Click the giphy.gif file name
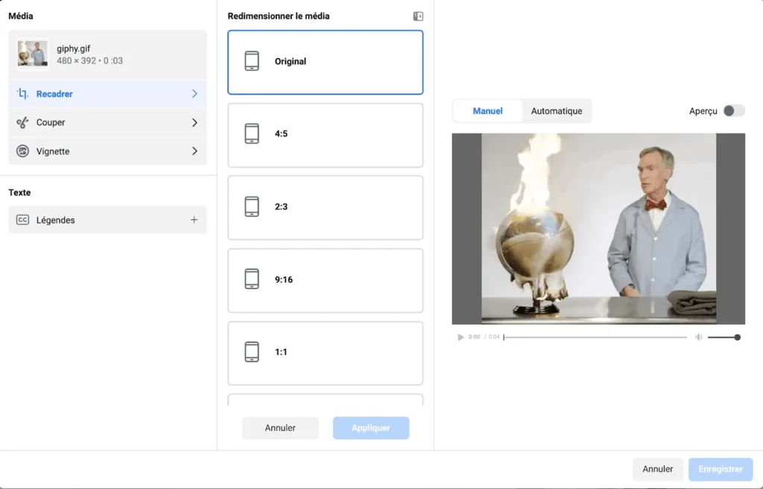This screenshot has width=763, height=489. 74,48
